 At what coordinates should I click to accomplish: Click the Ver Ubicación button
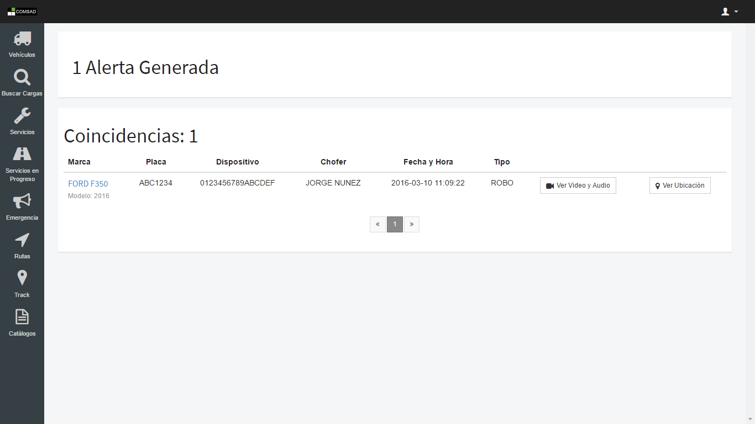click(x=679, y=185)
